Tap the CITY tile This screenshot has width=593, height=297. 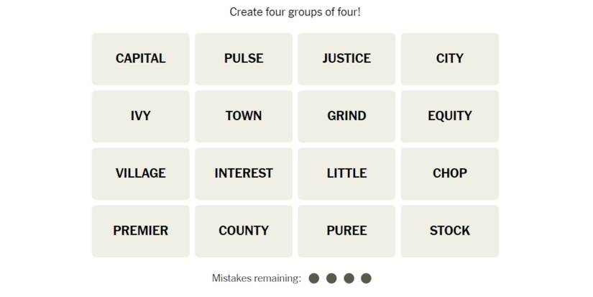tap(450, 58)
